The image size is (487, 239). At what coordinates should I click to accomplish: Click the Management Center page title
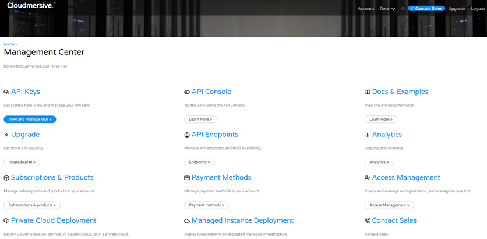pos(44,52)
